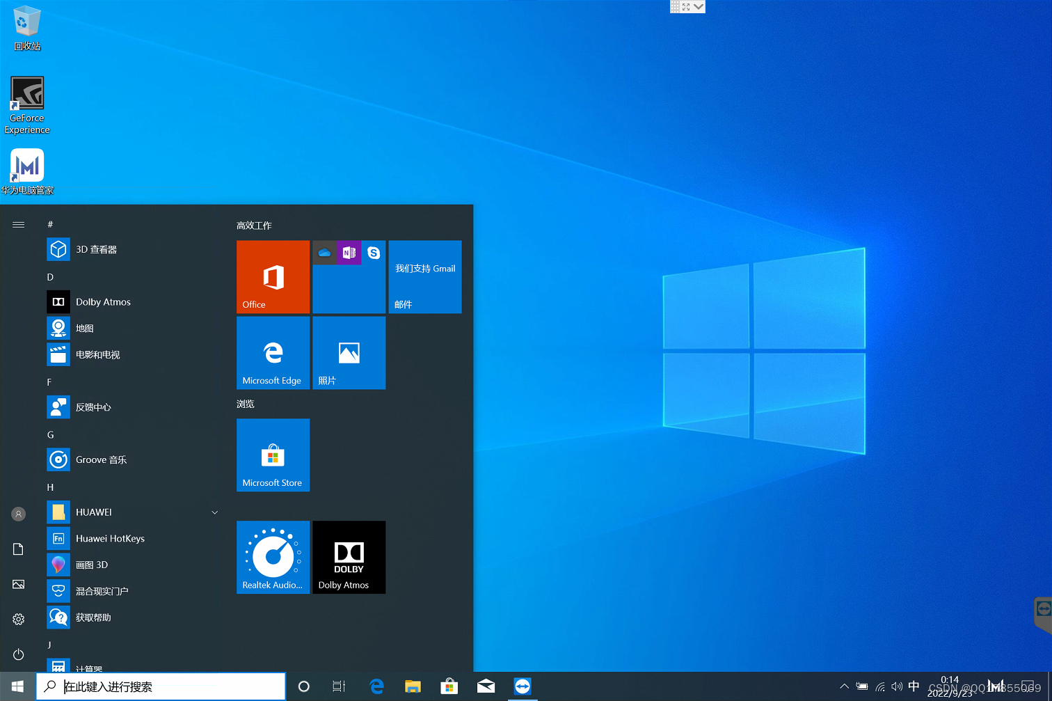
Task: Open the Microsoft Store tile
Action: click(x=273, y=455)
